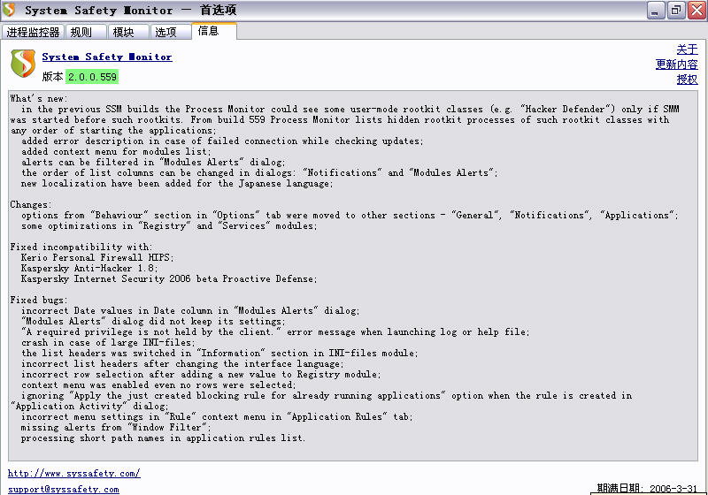The image size is (708, 495).
Task: Visit the http://www.syssafety.com/ link
Action: pos(74,474)
